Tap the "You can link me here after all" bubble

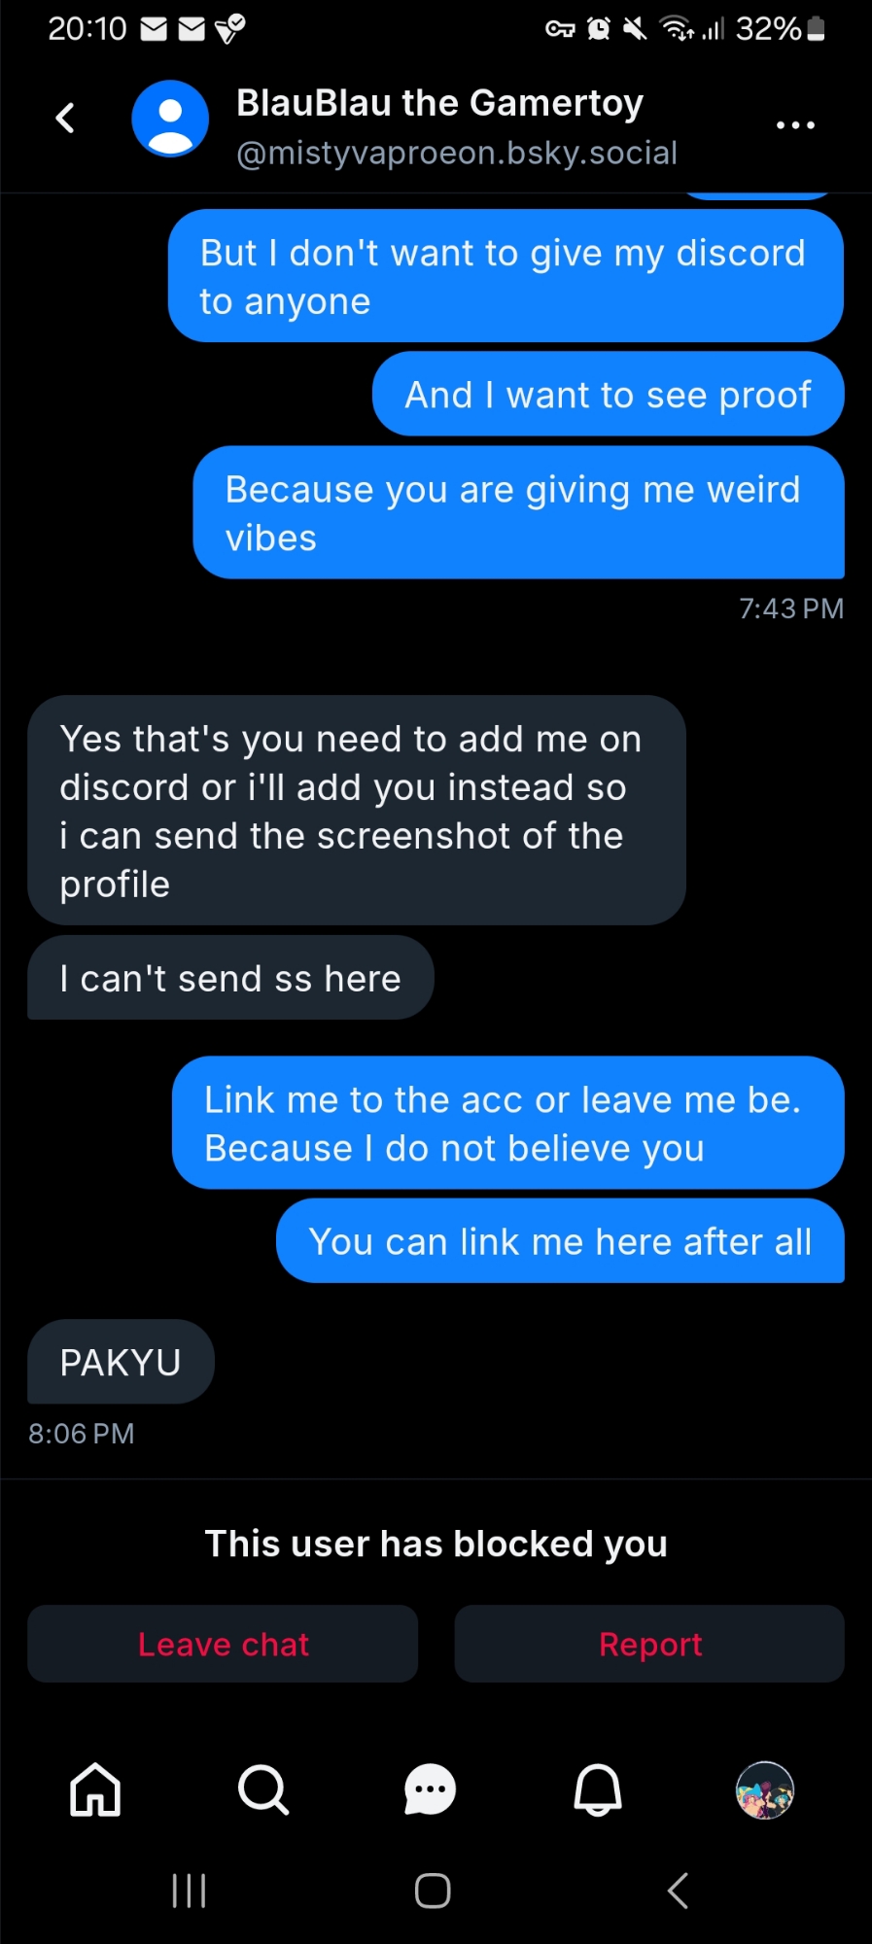click(560, 1241)
